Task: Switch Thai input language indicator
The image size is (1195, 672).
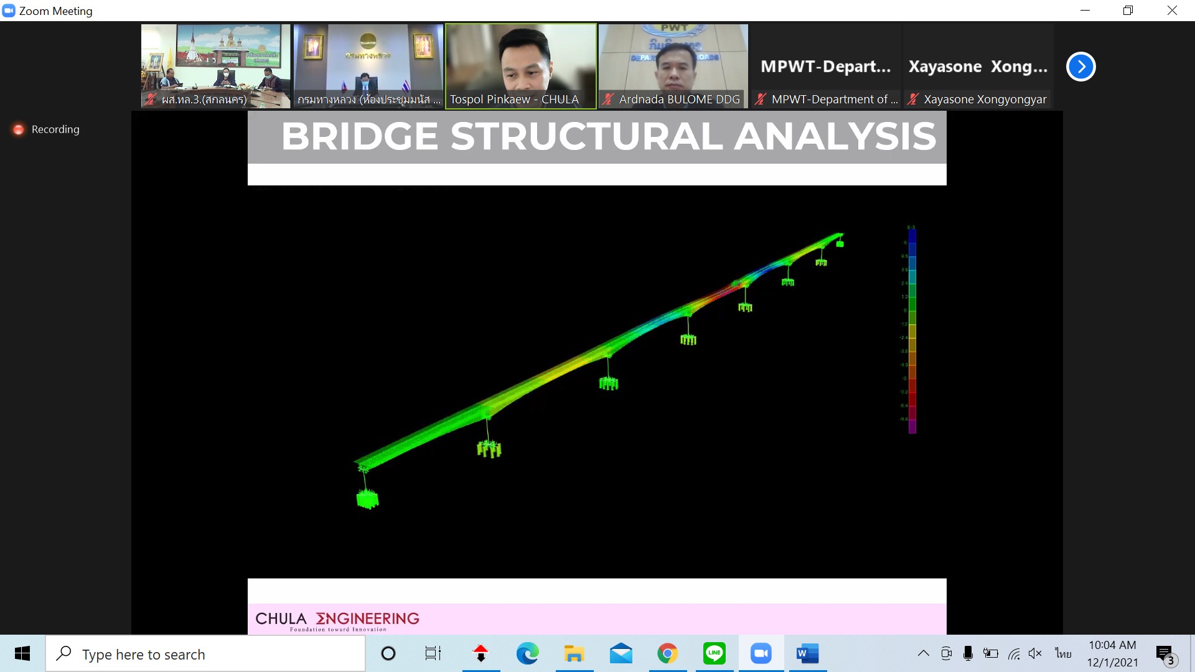Action: [x=1063, y=653]
